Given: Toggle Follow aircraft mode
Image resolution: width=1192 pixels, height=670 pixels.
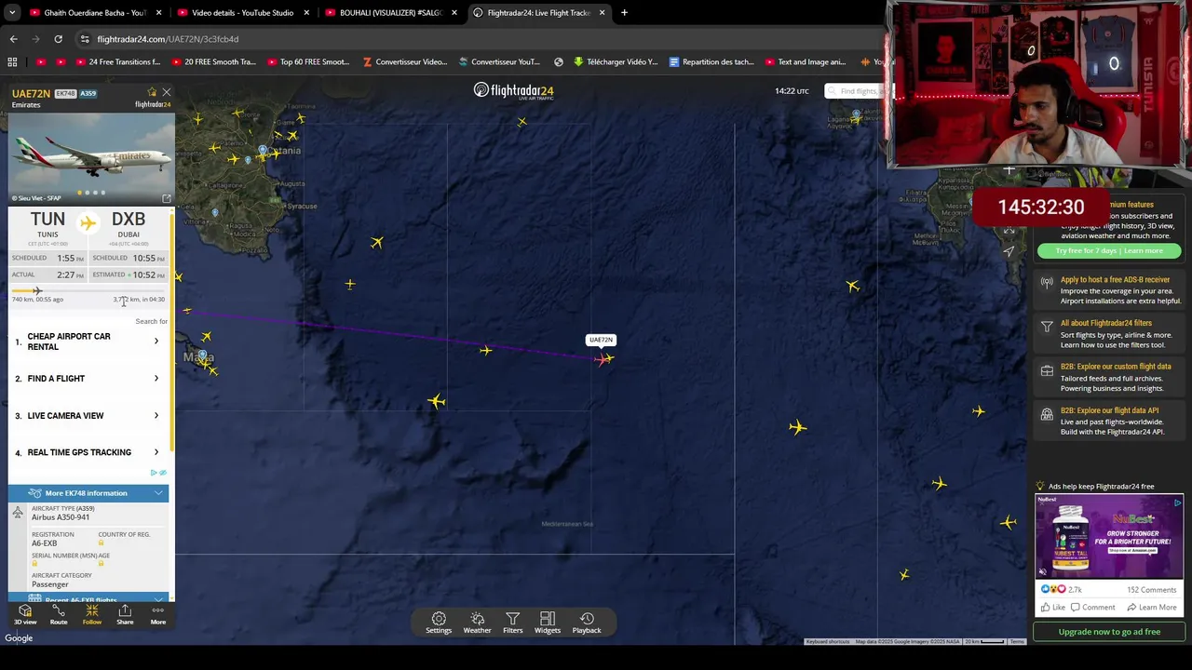Looking at the screenshot, I should [x=91, y=615].
